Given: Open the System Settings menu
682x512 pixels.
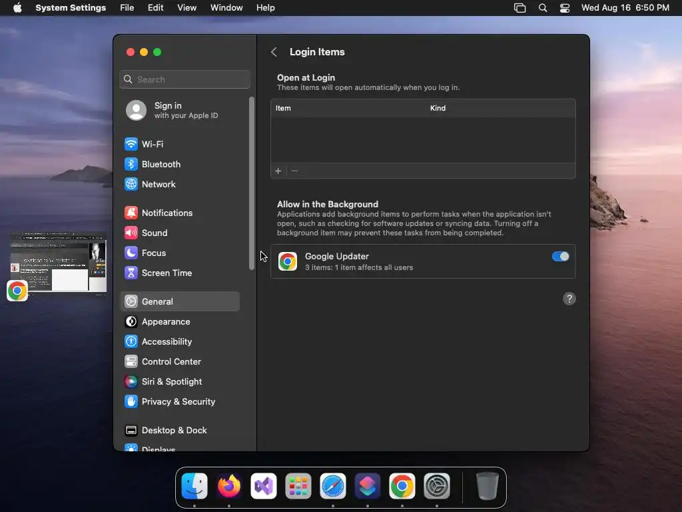Looking at the screenshot, I should coord(71,8).
